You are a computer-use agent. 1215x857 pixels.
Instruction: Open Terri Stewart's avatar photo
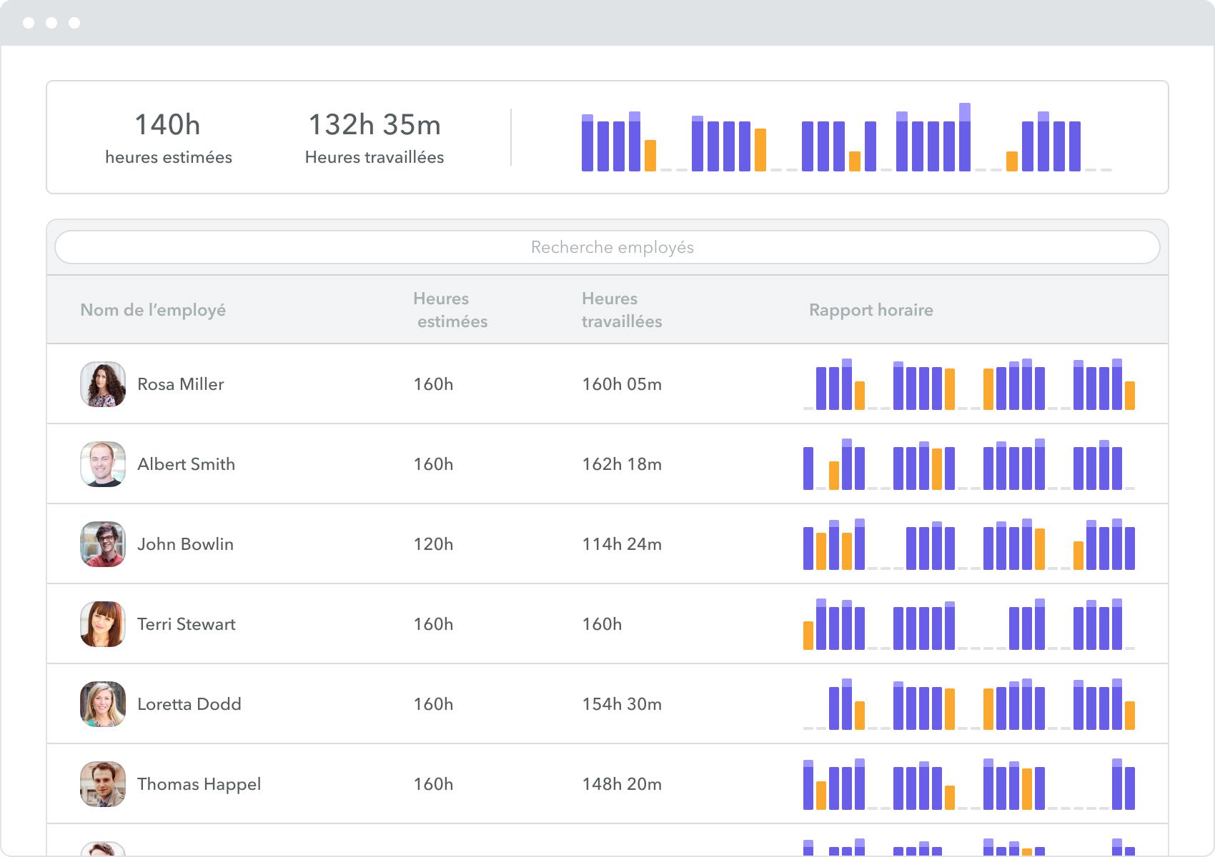tap(103, 624)
